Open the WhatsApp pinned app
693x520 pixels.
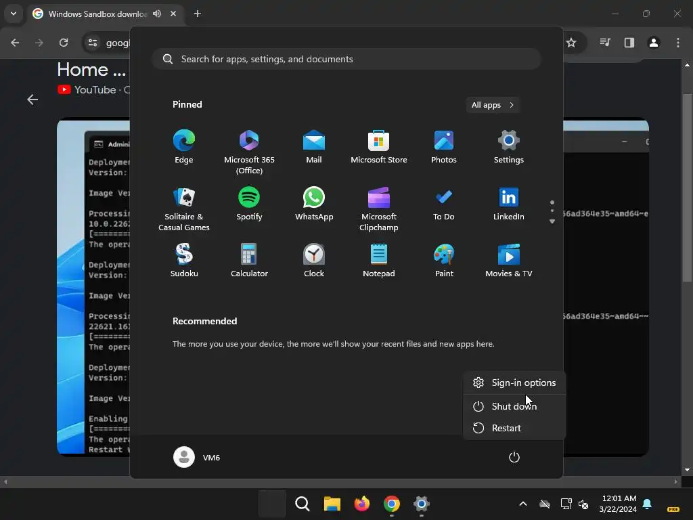click(314, 204)
